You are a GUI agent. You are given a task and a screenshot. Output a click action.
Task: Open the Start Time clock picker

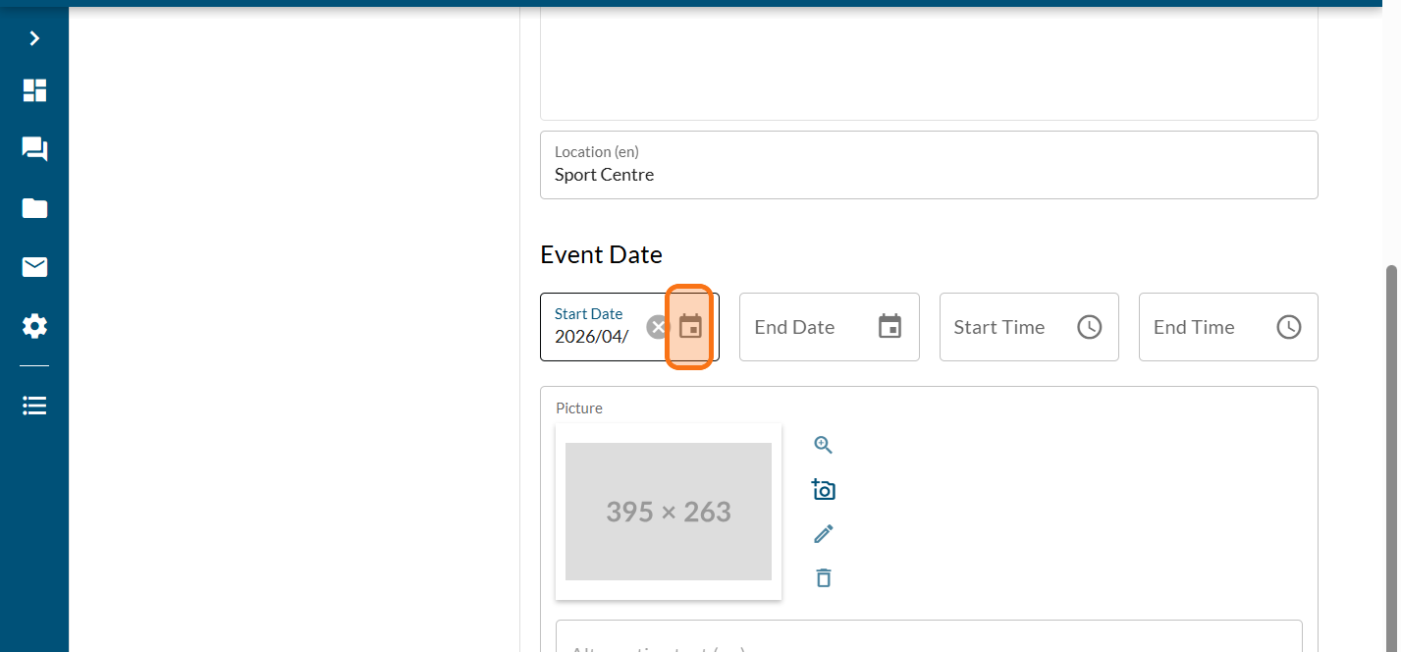(1089, 327)
